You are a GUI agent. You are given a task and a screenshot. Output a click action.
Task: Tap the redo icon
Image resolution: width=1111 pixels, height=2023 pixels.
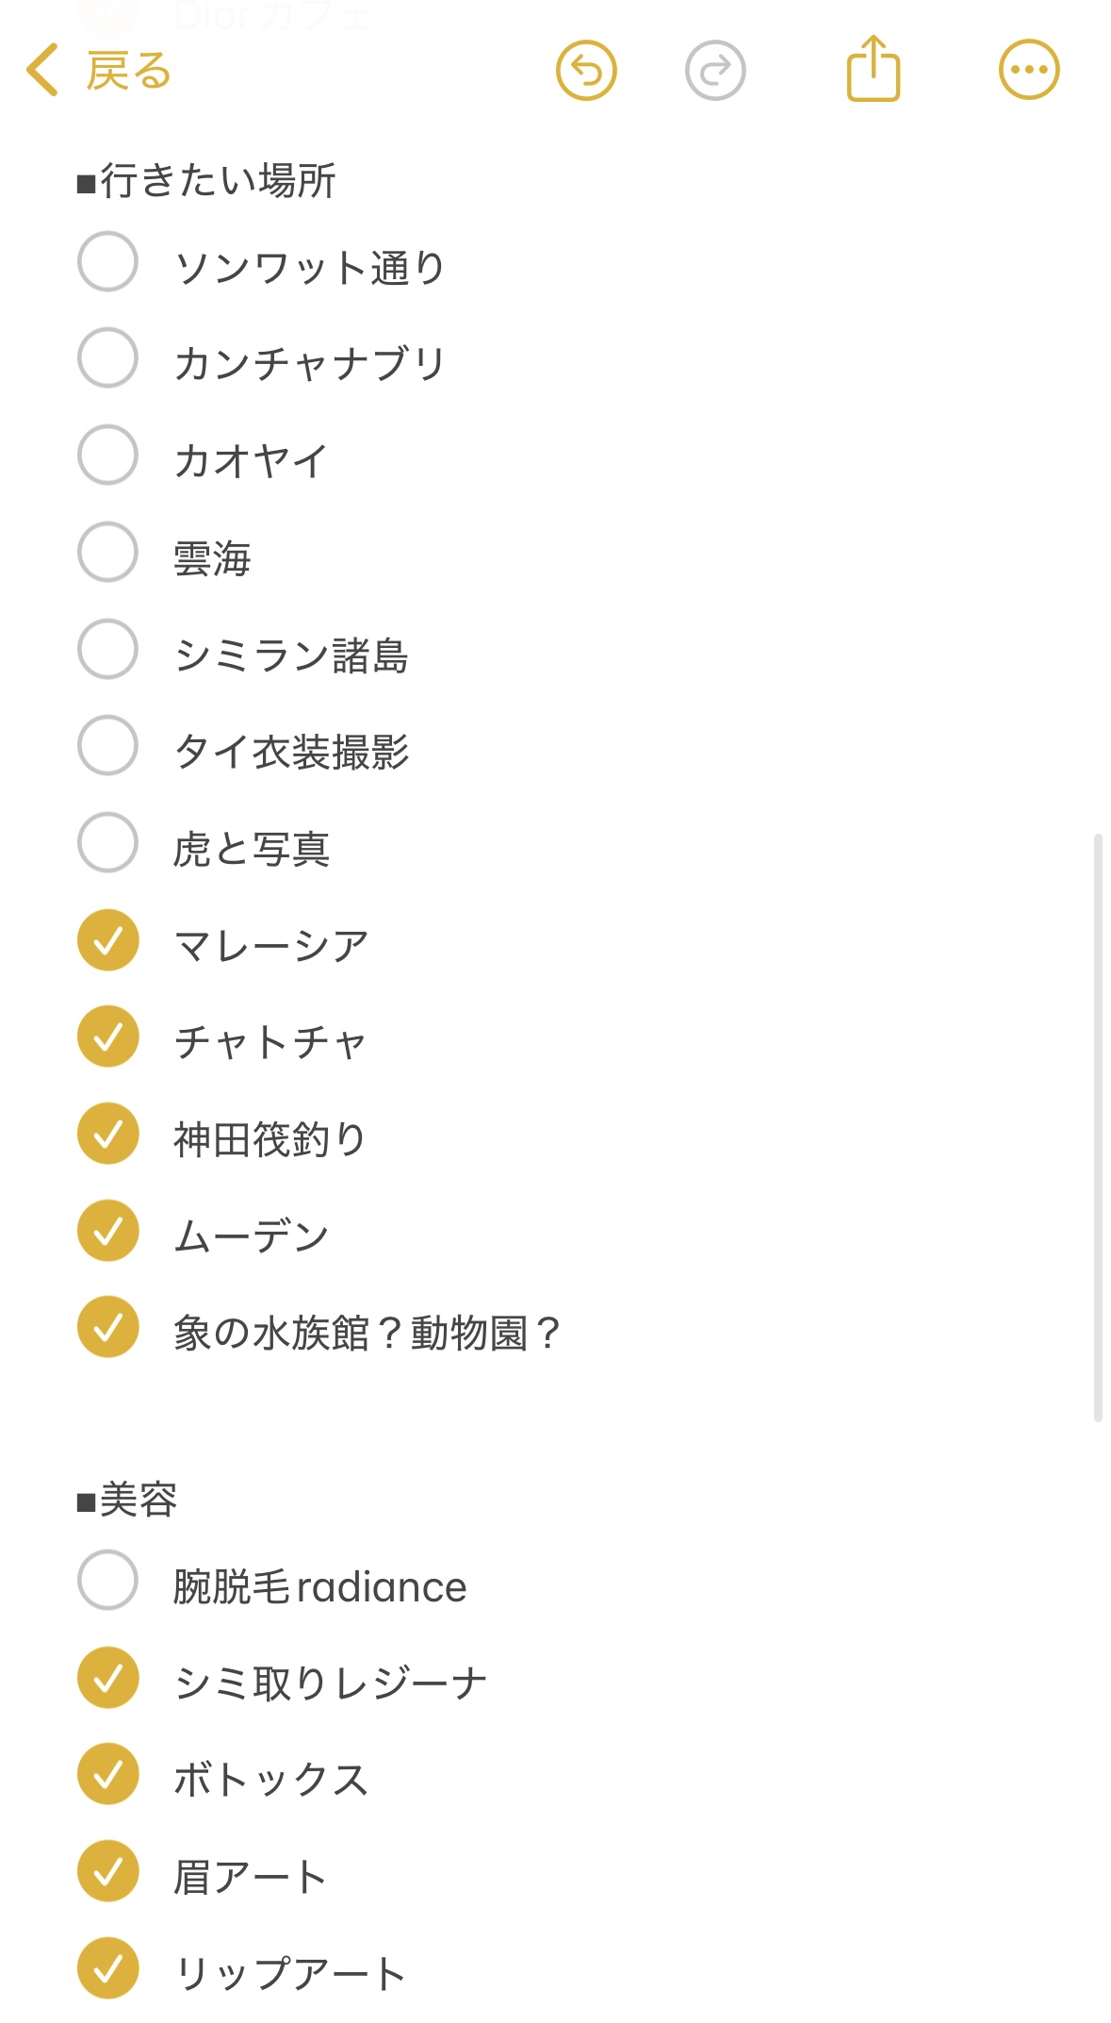pos(715,70)
